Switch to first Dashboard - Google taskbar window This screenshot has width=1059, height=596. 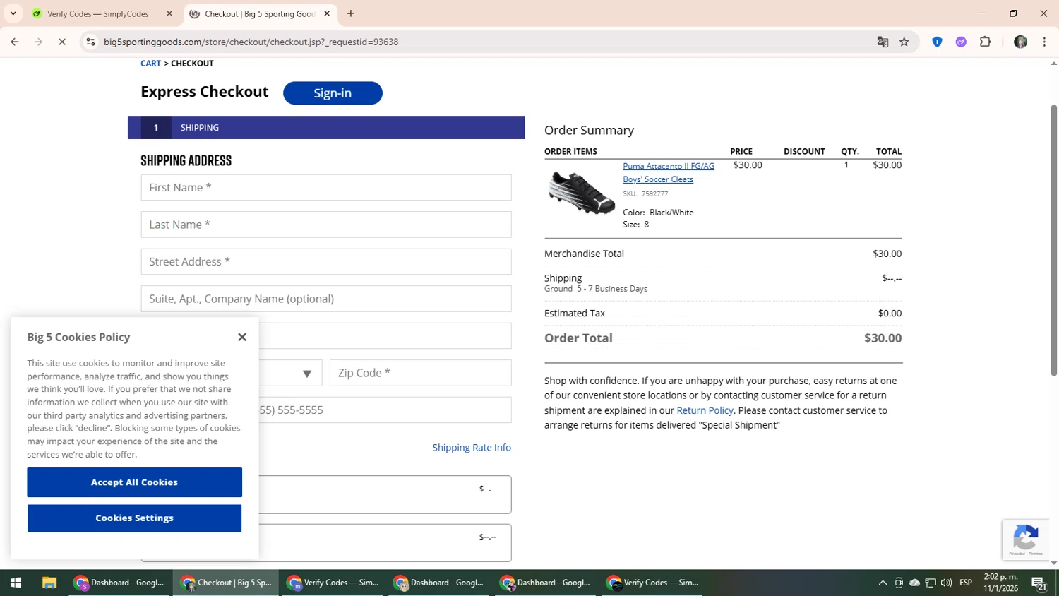pos(119,583)
